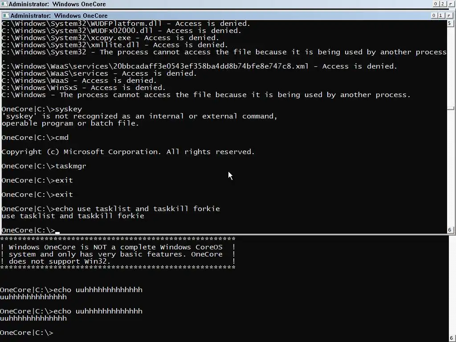456x342 pixels.
Task: Click the C:\Windows\WaaS - Access is denied line
Action: click(x=79, y=81)
